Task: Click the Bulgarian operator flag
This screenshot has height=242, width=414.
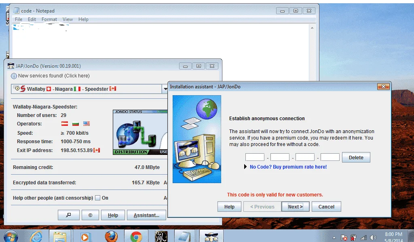Action: tap(76, 123)
